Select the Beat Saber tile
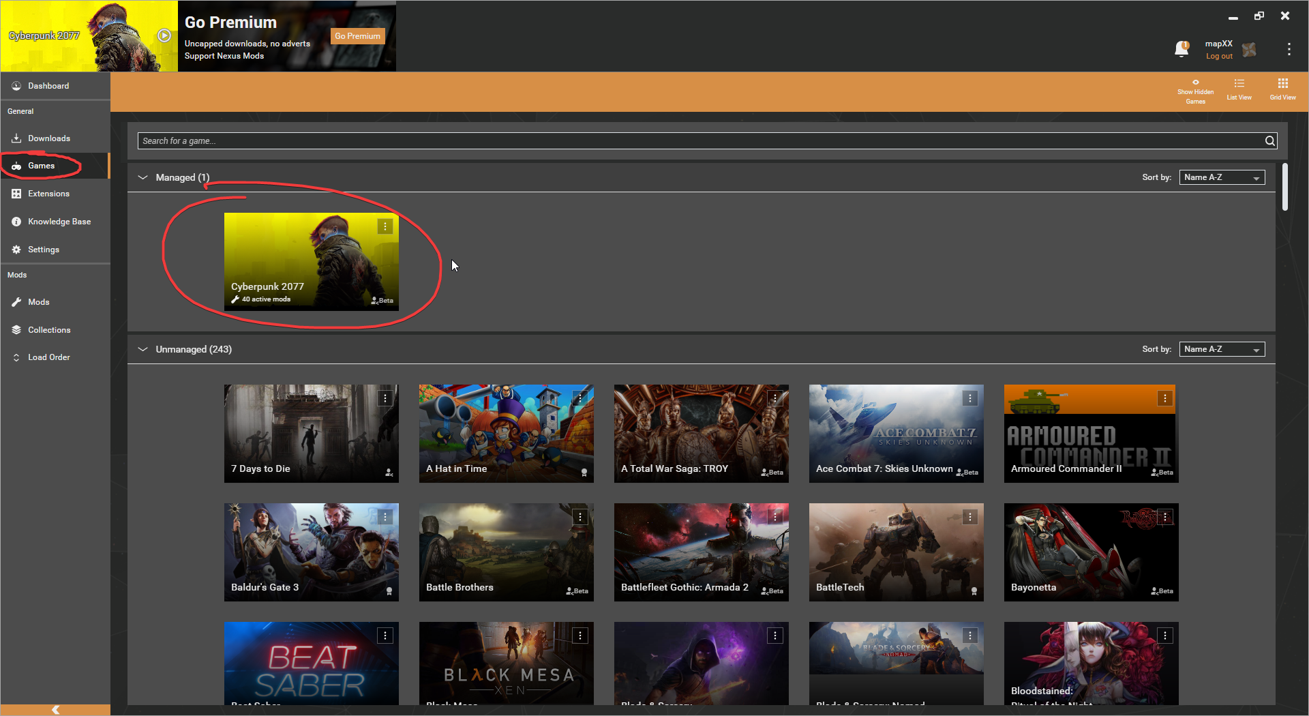1309x716 pixels. click(x=312, y=663)
